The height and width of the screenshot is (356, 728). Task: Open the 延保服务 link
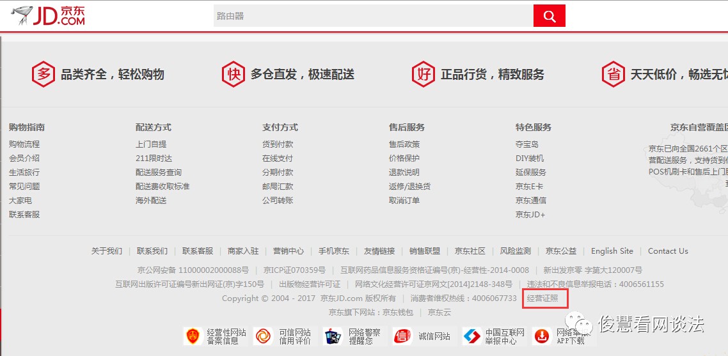point(531,172)
